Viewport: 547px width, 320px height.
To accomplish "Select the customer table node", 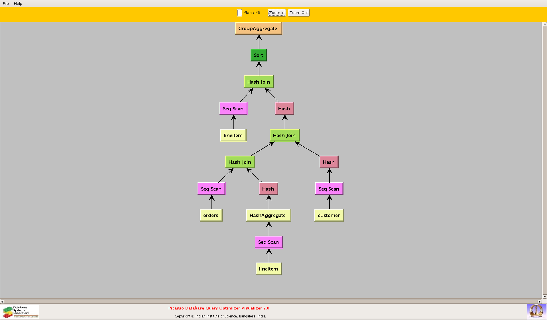I will click(x=329, y=215).
